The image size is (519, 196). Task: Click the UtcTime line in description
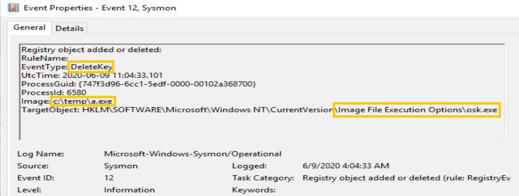(92, 75)
